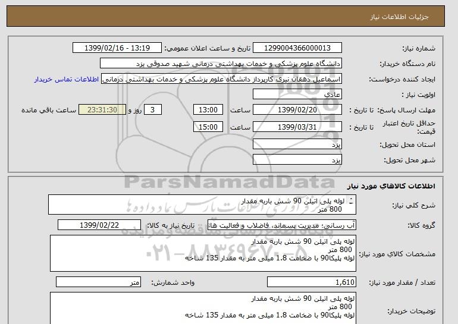
Task: Click label ایجاد کننده درخواست
Action: pyautogui.click(x=402, y=80)
